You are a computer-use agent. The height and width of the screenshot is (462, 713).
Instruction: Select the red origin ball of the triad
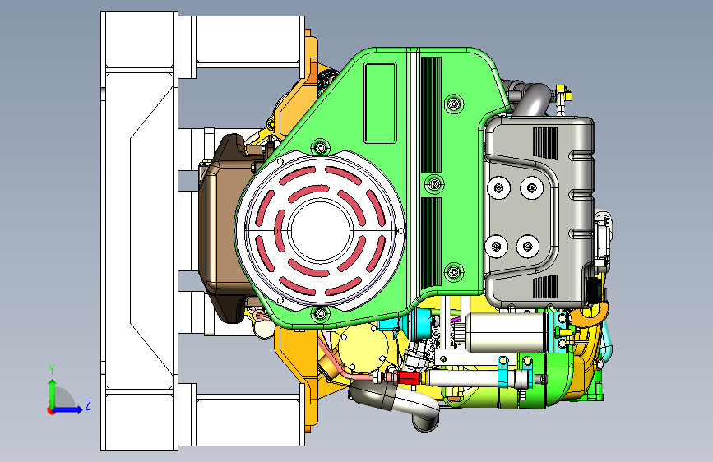(x=51, y=410)
